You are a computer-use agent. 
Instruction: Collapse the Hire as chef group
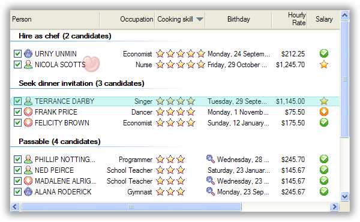[65, 36]
